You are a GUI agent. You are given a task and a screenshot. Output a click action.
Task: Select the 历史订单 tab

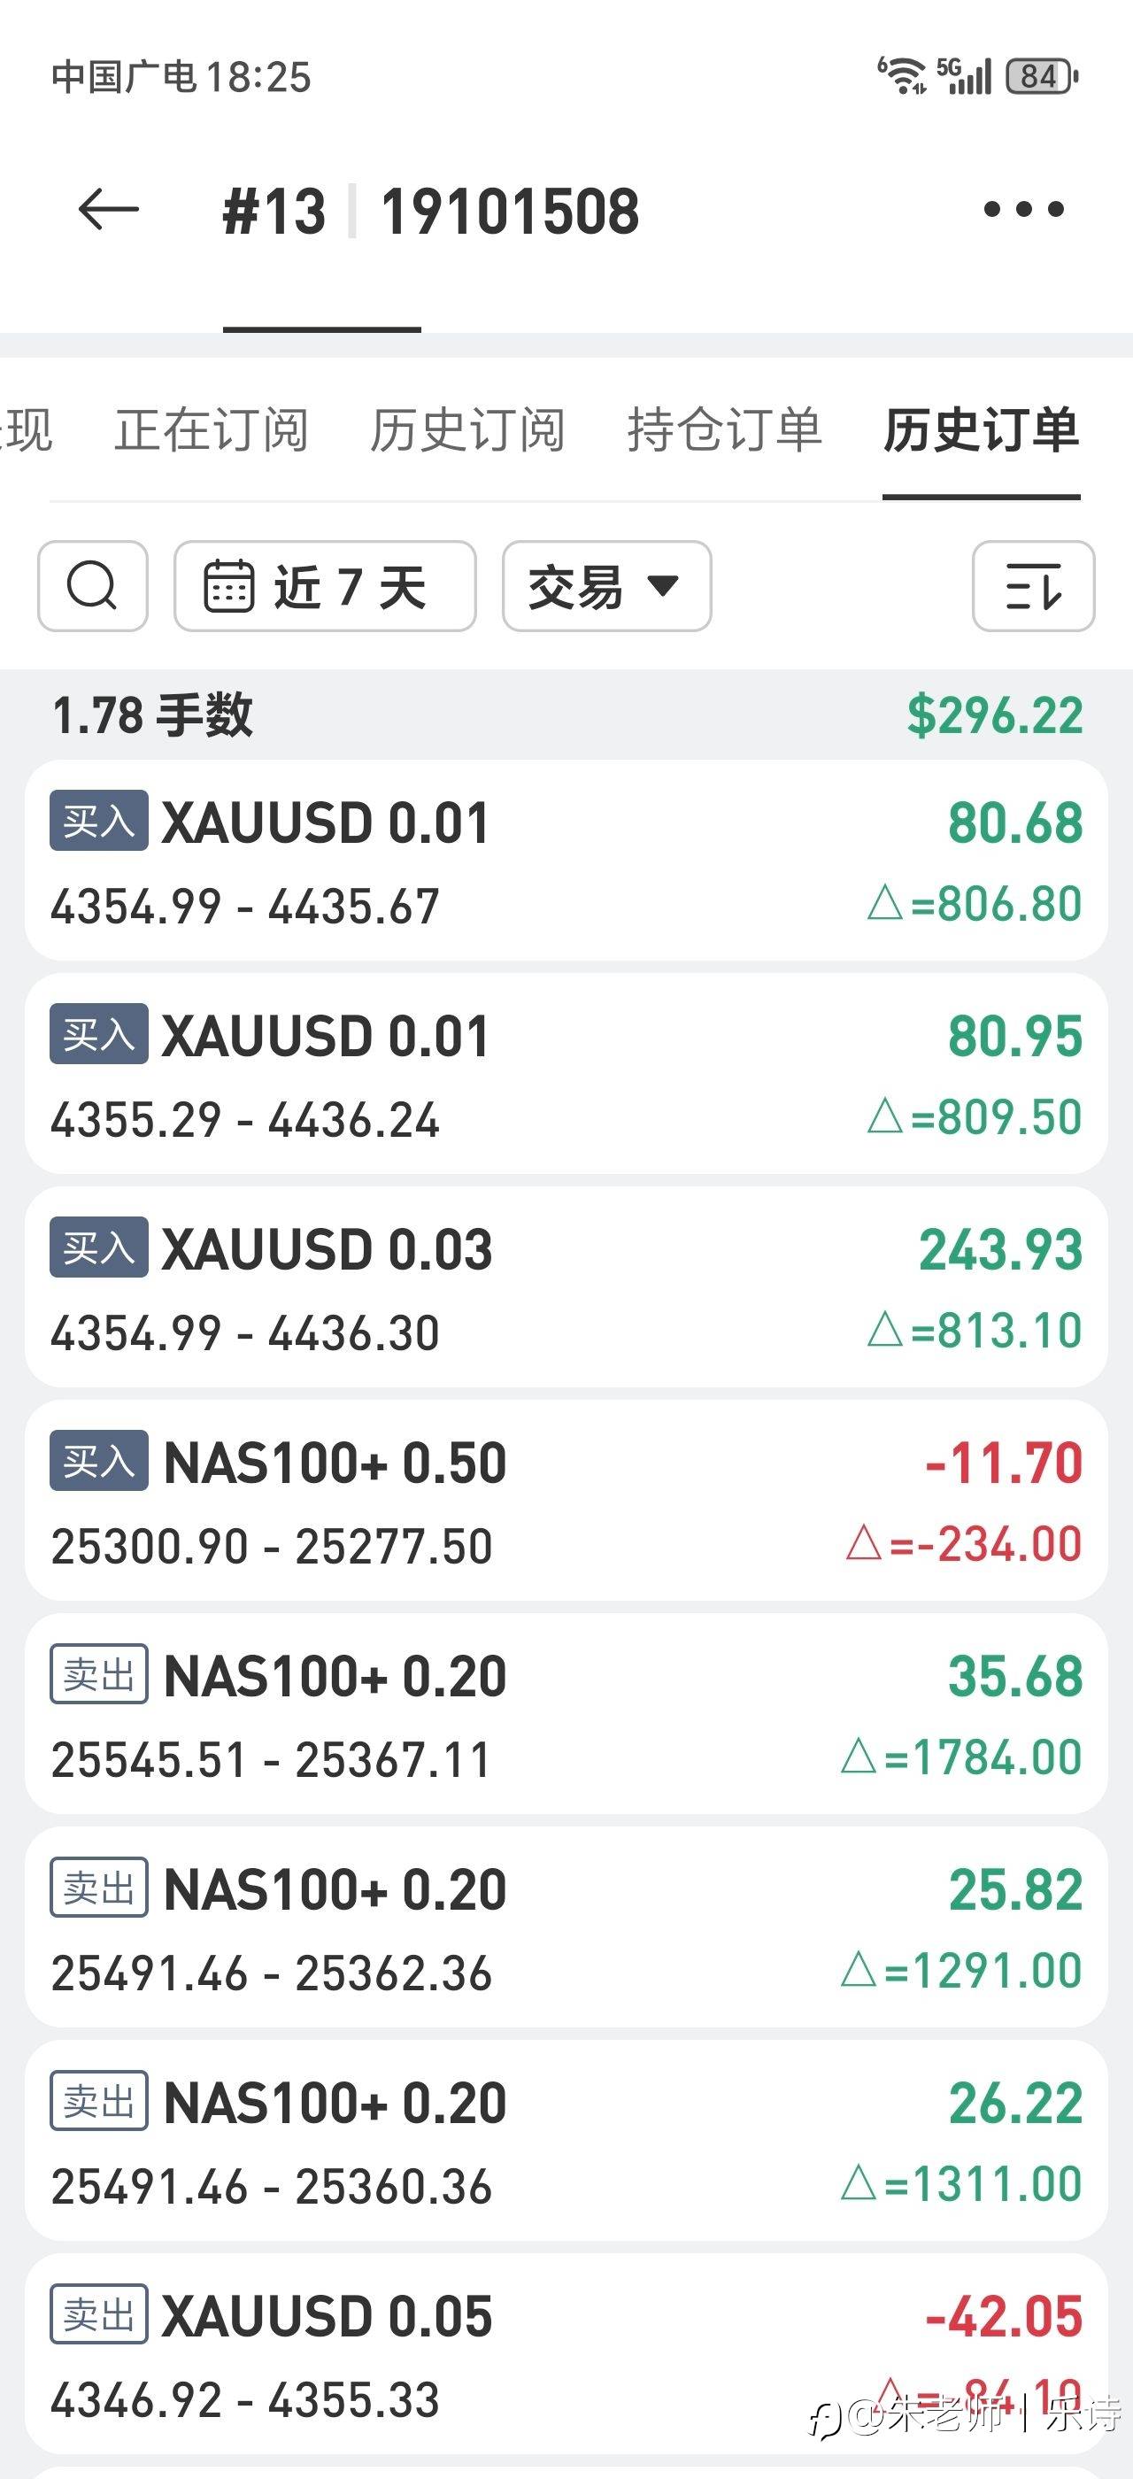tap(981, 429)
